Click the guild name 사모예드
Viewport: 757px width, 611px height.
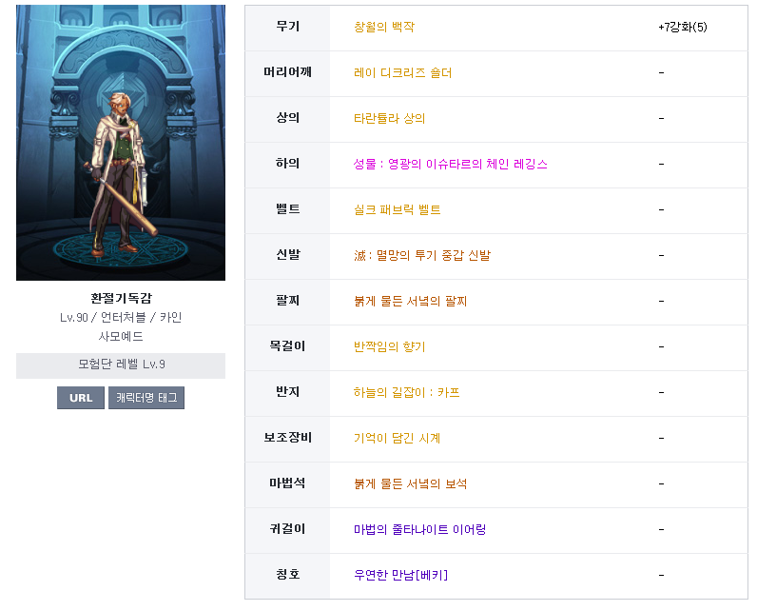pyautogui.click(x=121, y=337)
